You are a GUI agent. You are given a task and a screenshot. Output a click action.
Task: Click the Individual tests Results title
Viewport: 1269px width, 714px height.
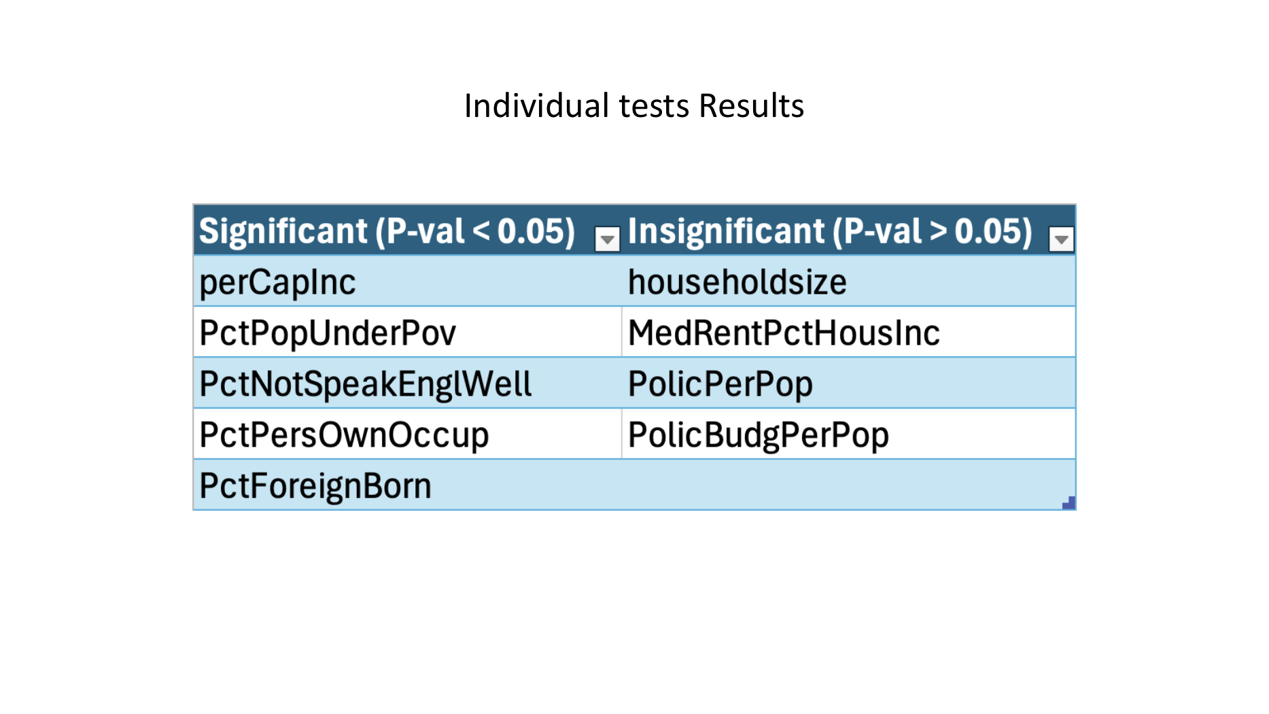[x=634, y=106]
